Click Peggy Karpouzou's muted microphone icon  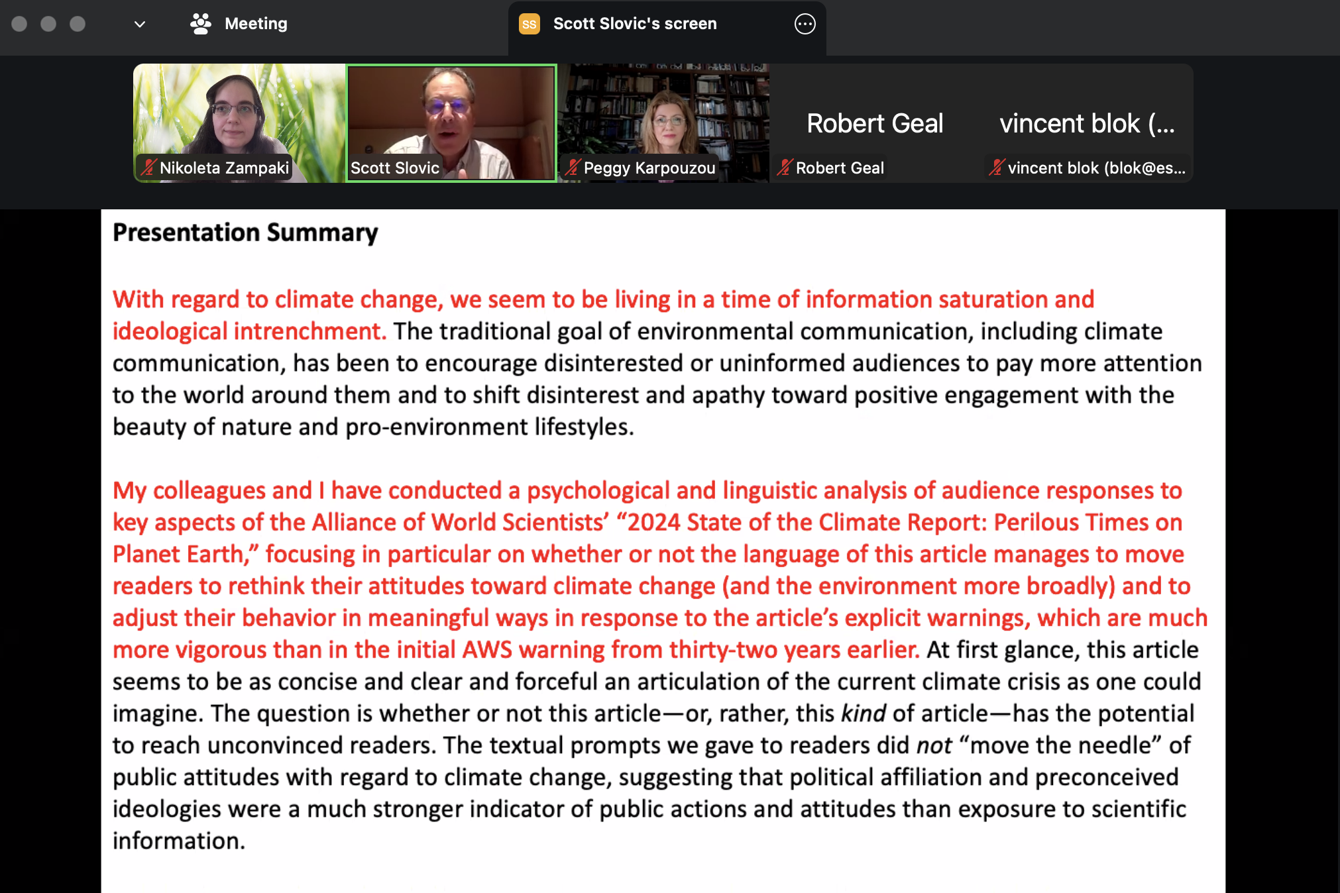[x=573, y=168]
